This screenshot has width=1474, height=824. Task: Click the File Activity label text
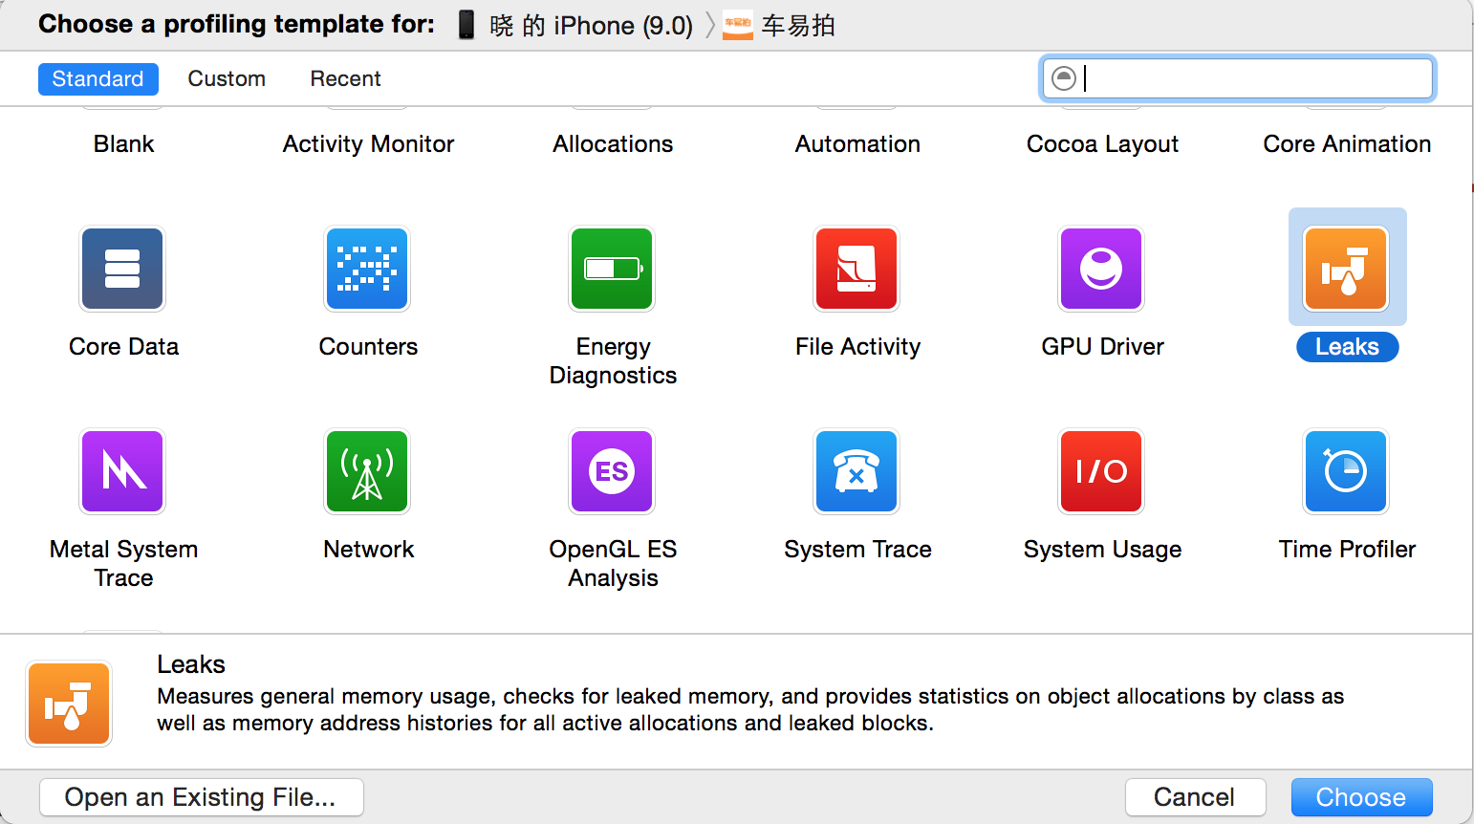click(857, 347)
